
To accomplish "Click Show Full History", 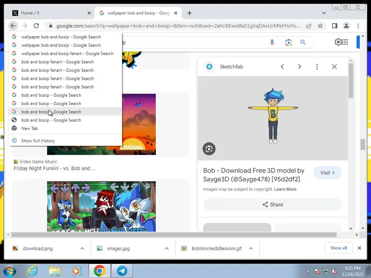I will point(65,141).
